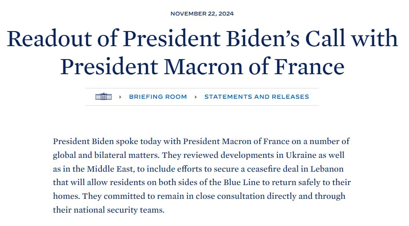Click the November 22, 2024 date
Image resolution: width=409 pixels, height=226 pixels.
(x=202, y=14)
